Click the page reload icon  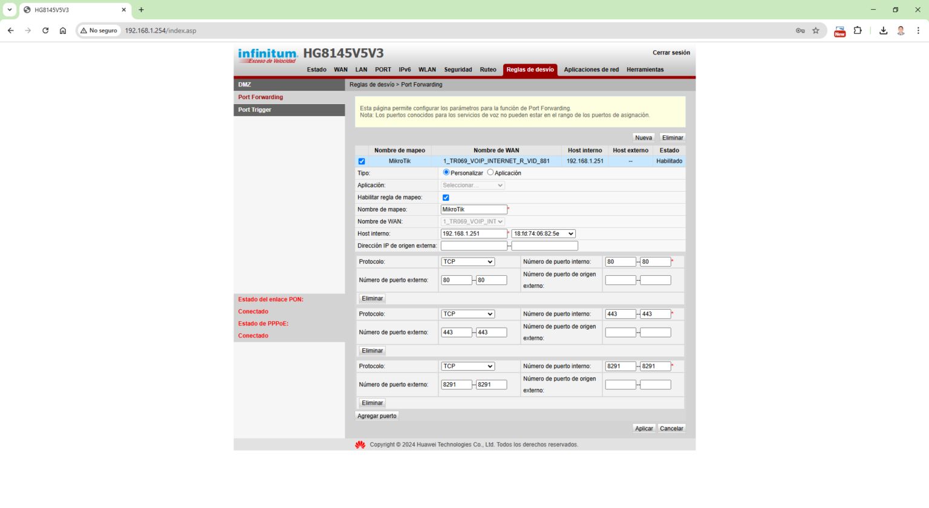pyautogui.click(x=45, y=30)
